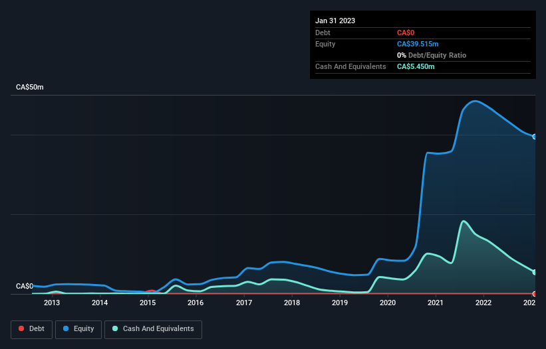Viewport: 546px width, 349px height.
Task: Click the Equity row label in tooltip
Action: (x=325, y=44)
